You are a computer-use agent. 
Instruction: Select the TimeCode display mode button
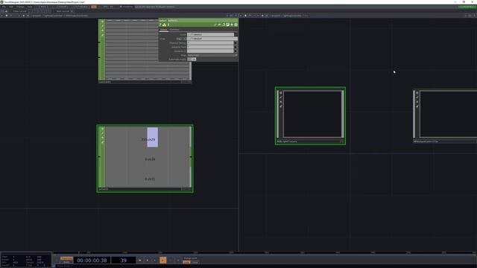click(x=66, y=258)
